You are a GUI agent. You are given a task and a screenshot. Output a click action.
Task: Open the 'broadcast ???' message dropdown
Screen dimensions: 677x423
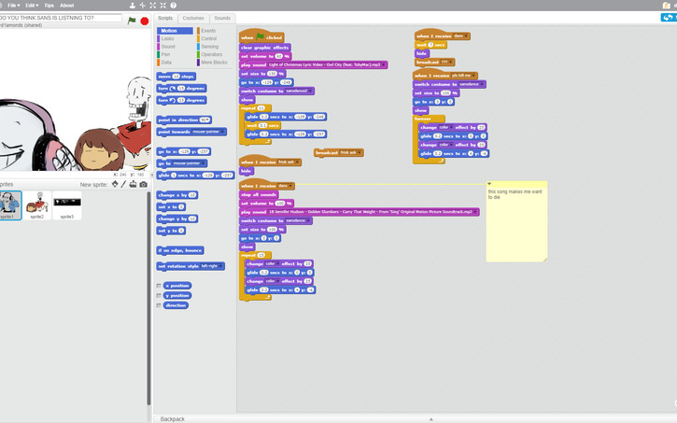pos(450,63)
